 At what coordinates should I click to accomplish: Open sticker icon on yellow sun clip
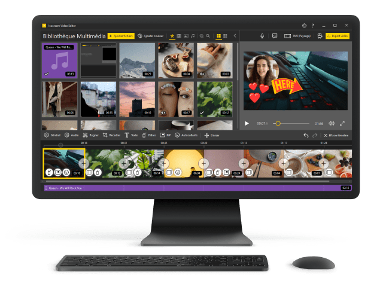pyautogui.click(x=178, y=172)
